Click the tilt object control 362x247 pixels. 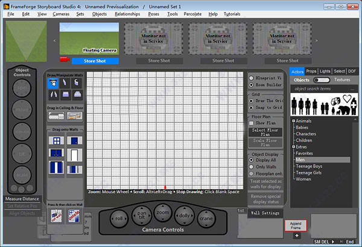(x=22, y=154)
